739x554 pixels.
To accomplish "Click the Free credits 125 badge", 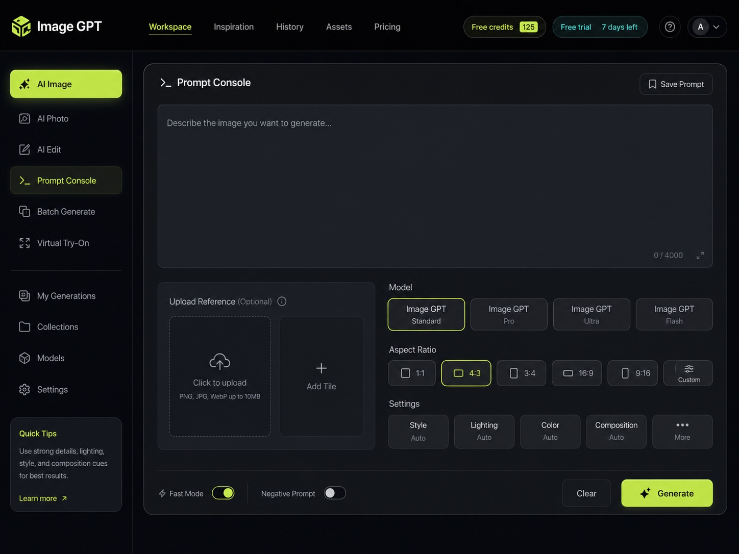I will [x=504, y=27].
